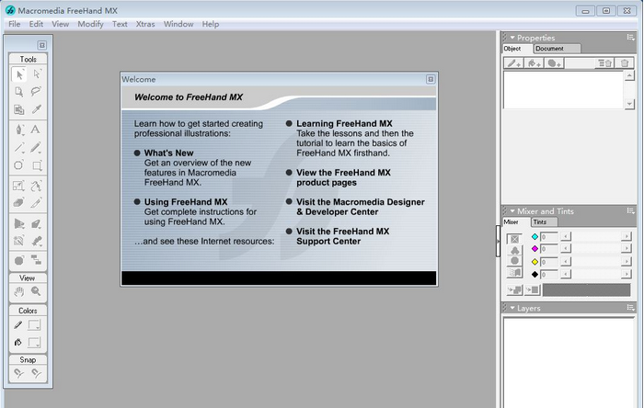Image resolution: width=644 pixels, height=408 pixels.
Task: Open Mixer and Tints panel options menu
Action: coord(630,210)
